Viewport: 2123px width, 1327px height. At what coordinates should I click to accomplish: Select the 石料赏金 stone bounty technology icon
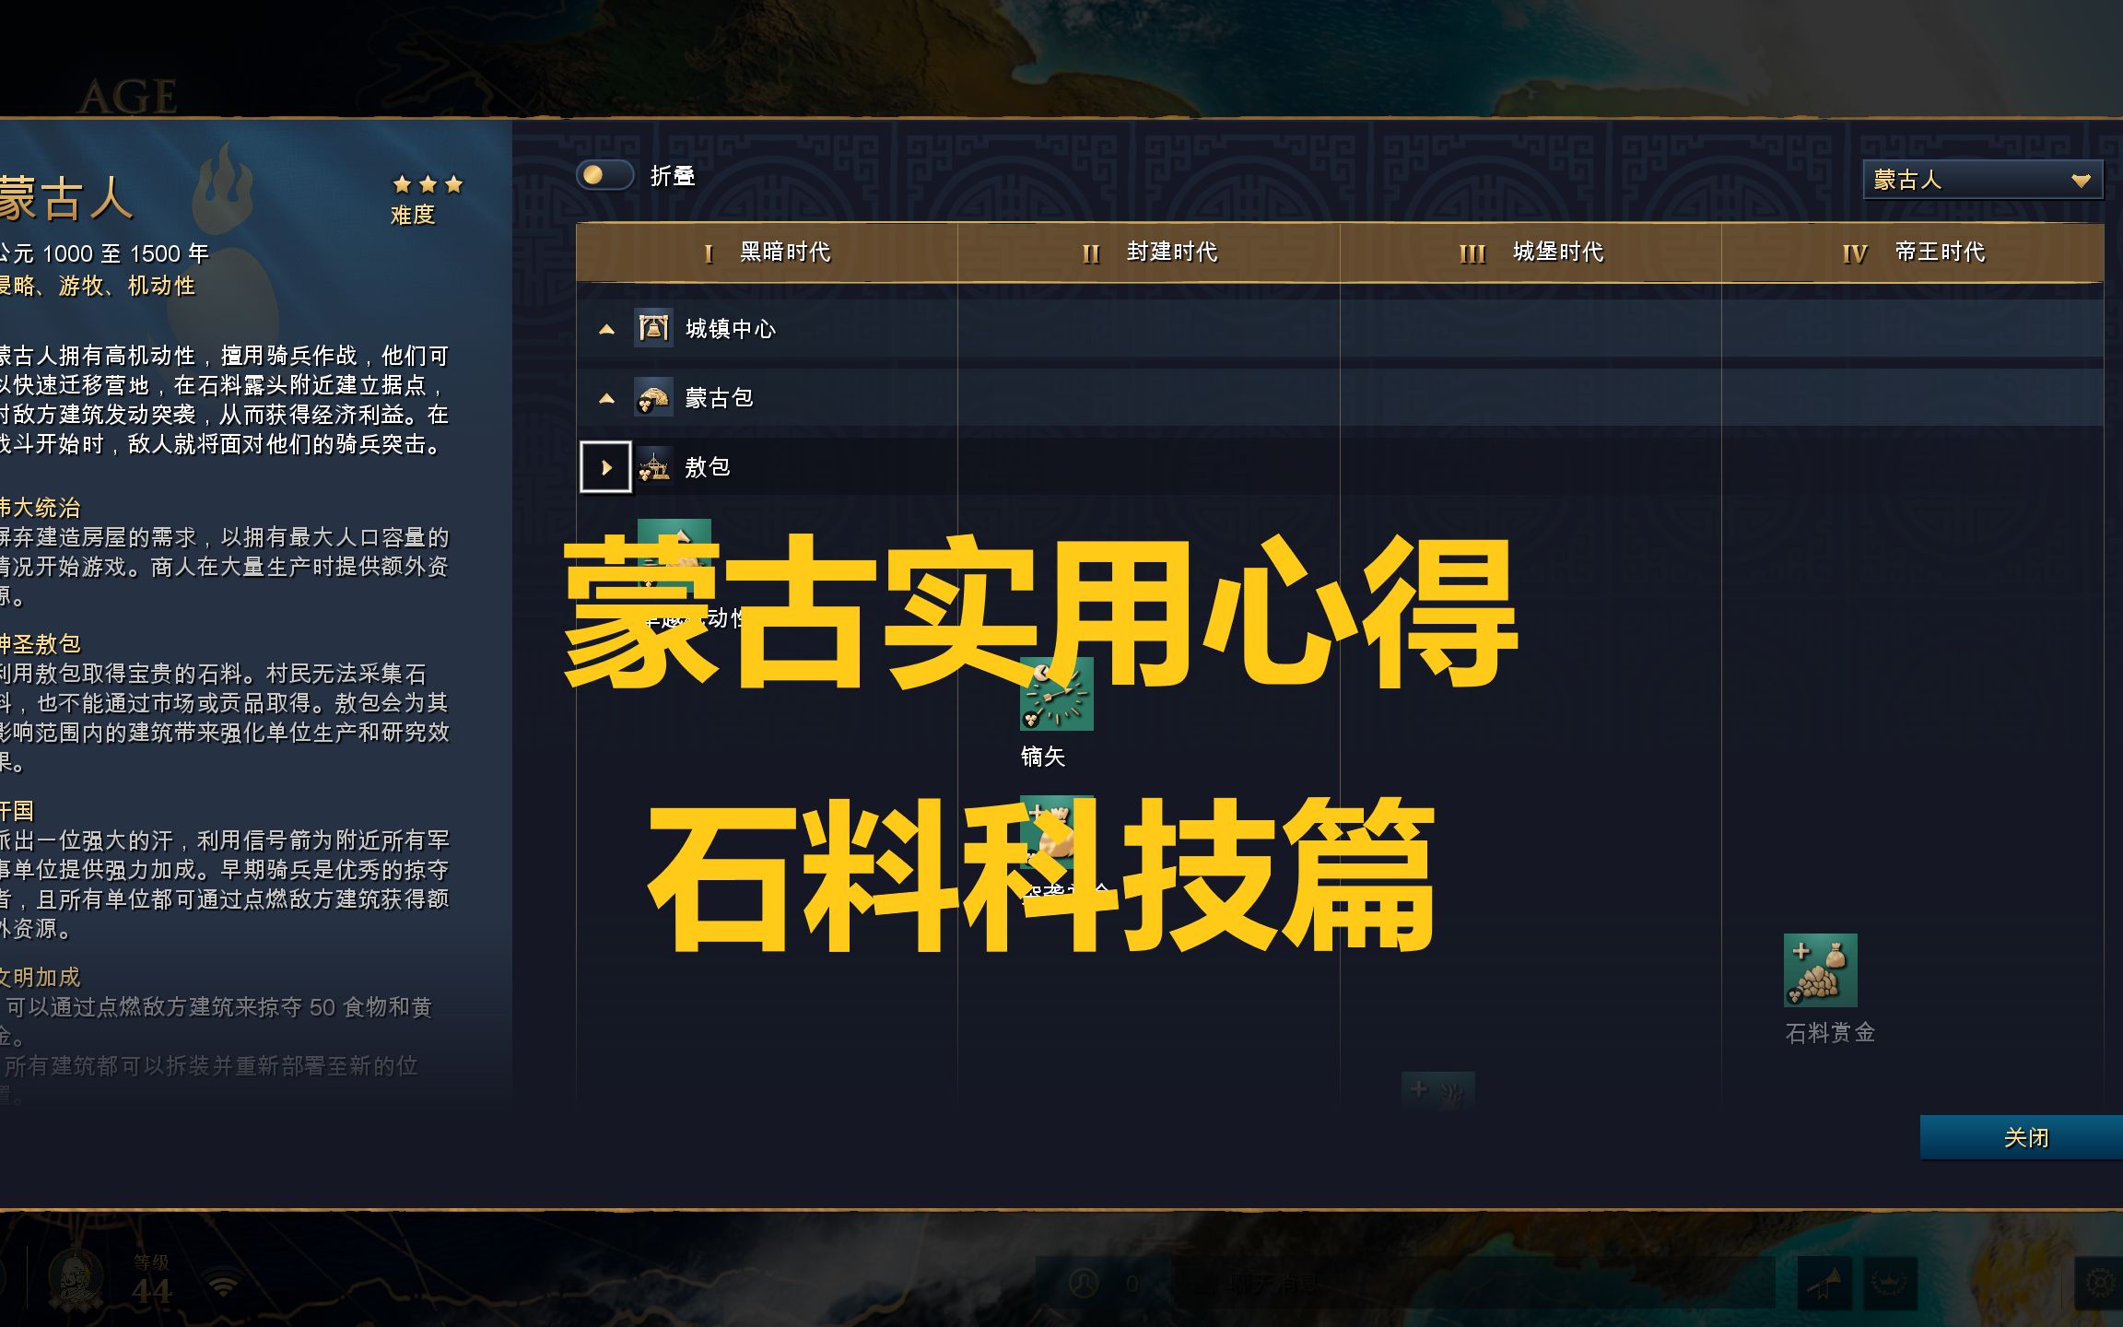(x=1821, y=970)
